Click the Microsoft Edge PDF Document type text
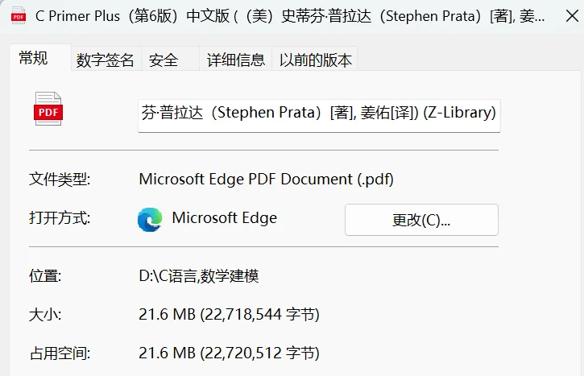This screenshot has width=584, height=376. click(x=267, y=179)
